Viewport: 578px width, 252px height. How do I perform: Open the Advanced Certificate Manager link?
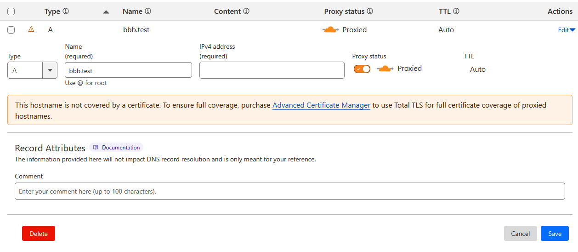click(321, 105)
